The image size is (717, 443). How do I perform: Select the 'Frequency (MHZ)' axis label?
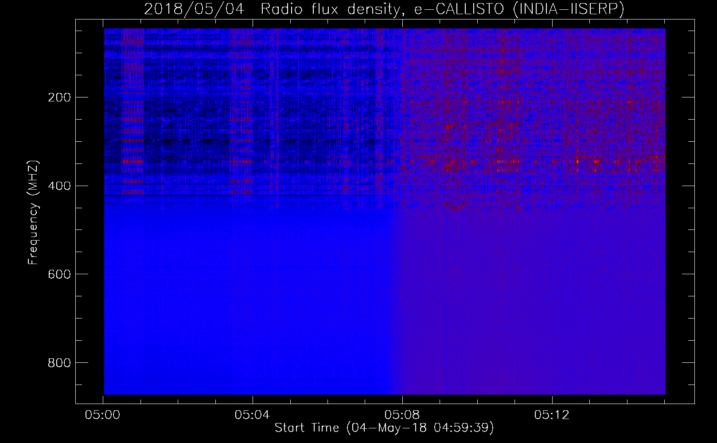pyautogui.click(x=33, y=213)
